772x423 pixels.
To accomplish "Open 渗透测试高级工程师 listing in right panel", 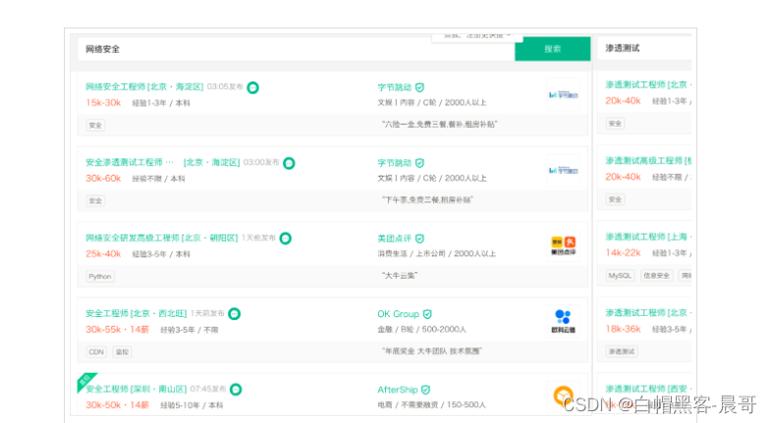I will (648, 160).
